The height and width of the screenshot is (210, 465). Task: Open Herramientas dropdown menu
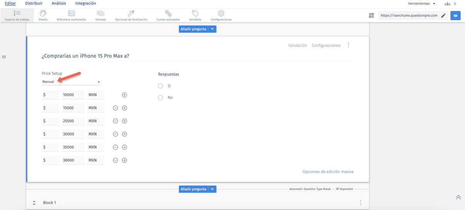422,3
